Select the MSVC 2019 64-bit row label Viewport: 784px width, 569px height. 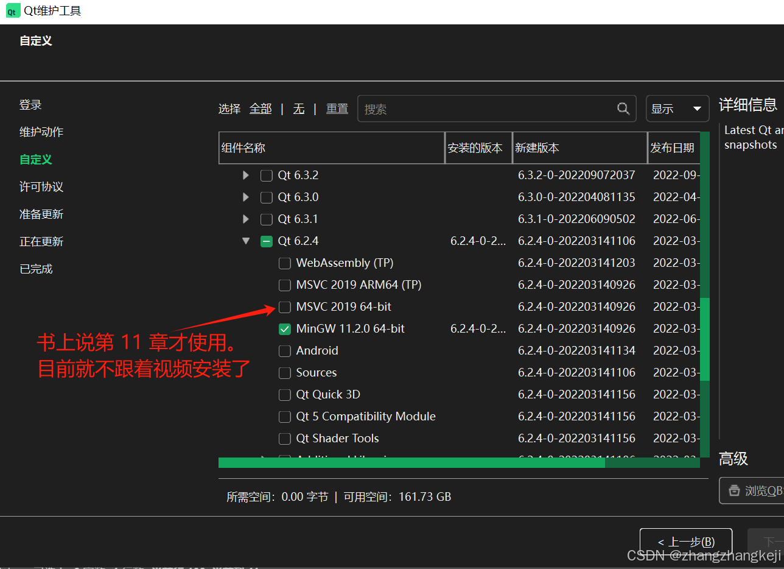click(344, 307)
